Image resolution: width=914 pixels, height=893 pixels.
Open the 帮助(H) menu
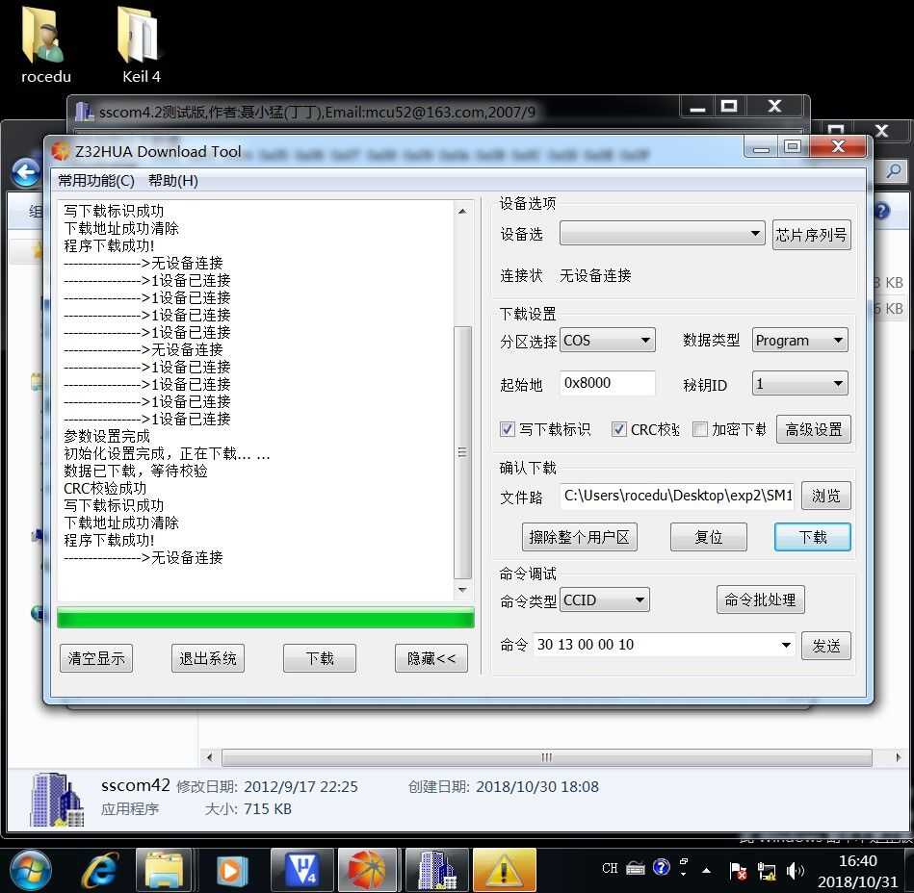[x=173, y=181]
